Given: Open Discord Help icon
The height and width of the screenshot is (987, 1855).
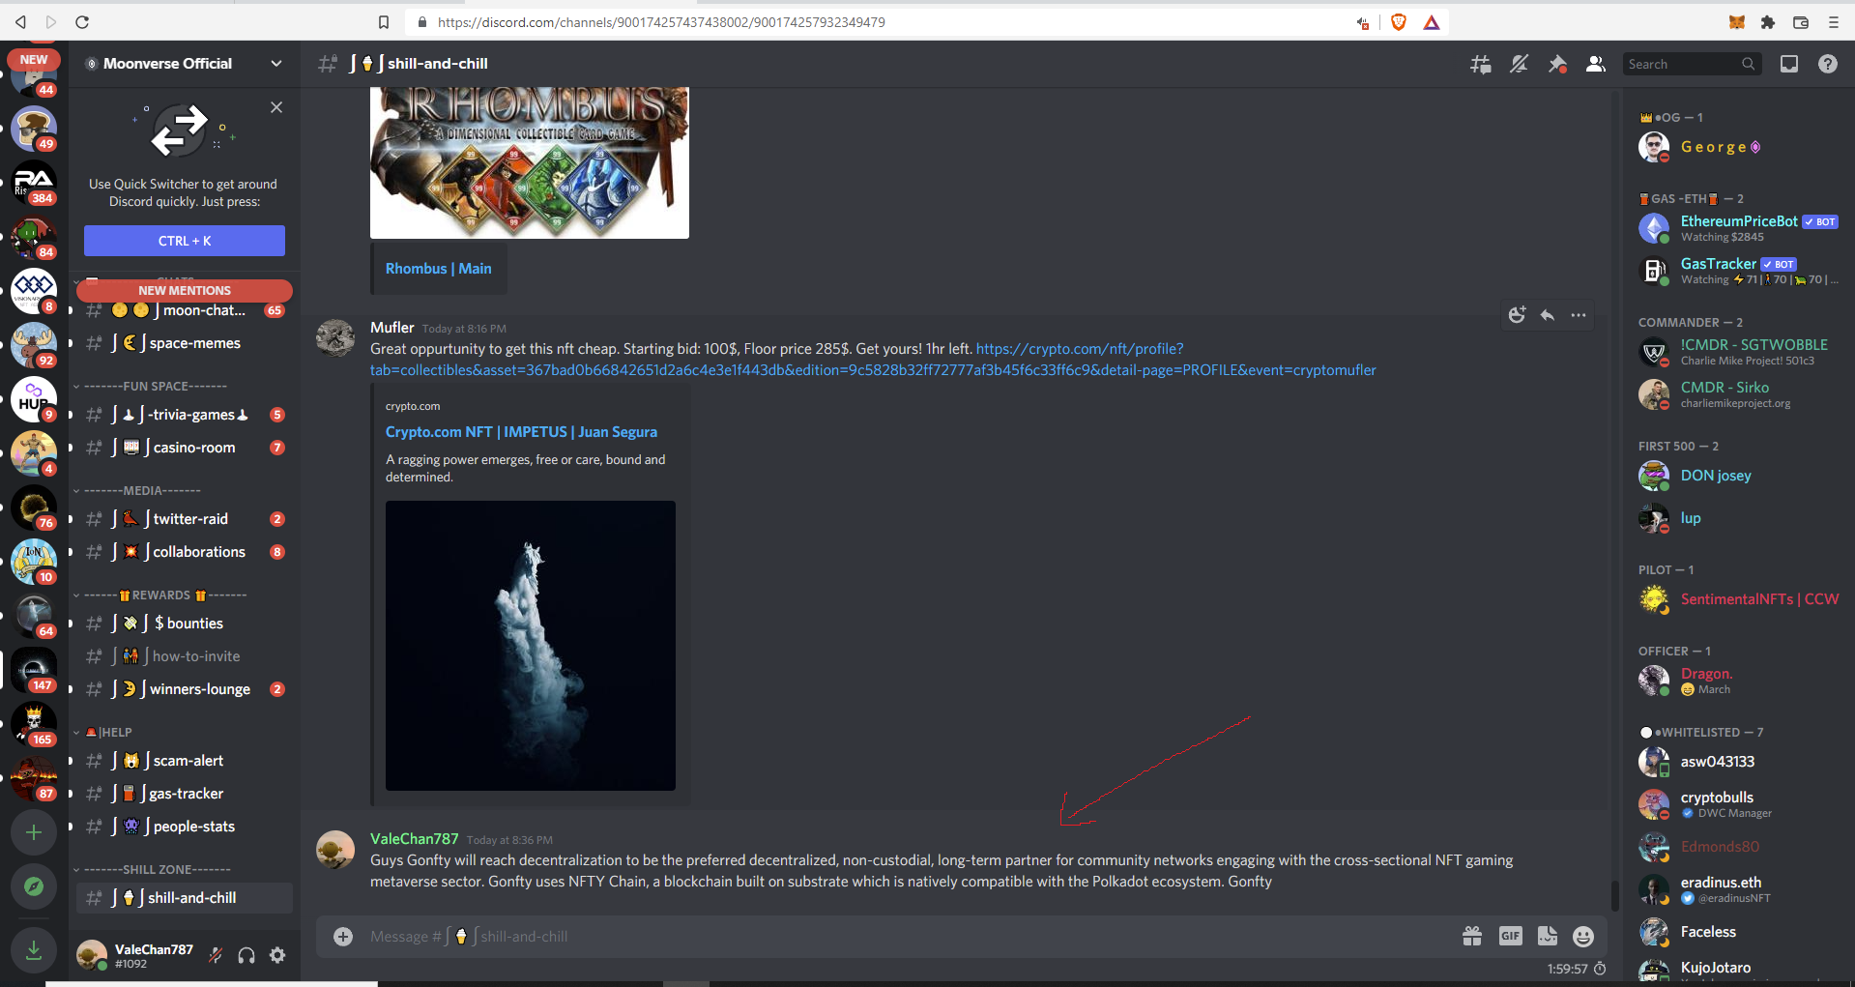Looking at the screenshot, I should coord(1827,64).
